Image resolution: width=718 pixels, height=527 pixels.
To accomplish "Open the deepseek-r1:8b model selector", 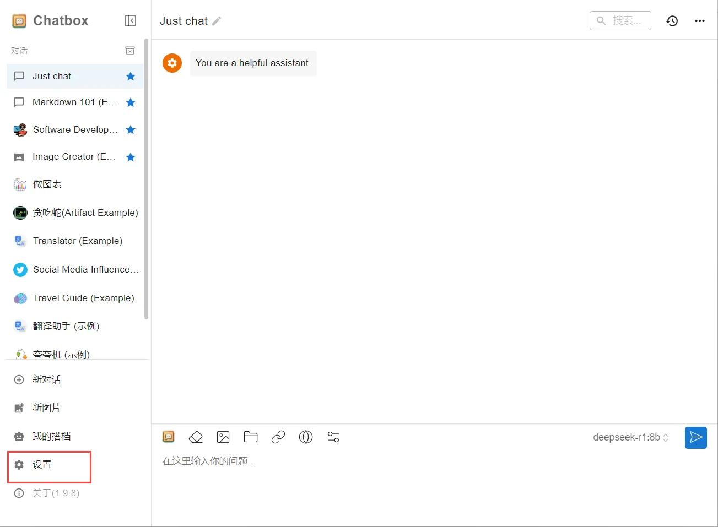I will [630, 437].
